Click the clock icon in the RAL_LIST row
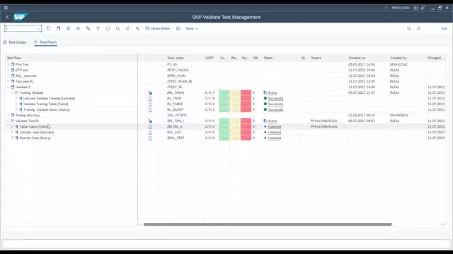Screen dimensions: 453x254 (x=150, y=132)
